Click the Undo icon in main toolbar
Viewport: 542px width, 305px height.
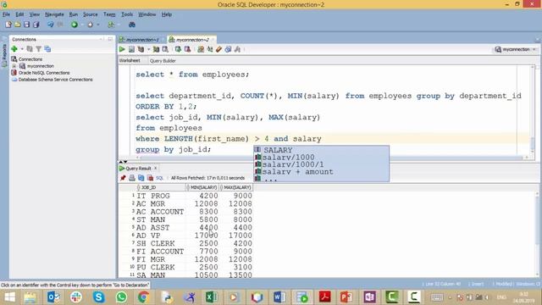tap(51, 25)
